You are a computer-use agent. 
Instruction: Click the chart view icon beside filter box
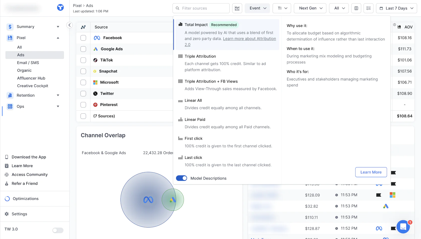237,8
